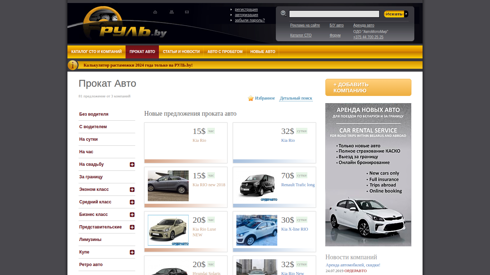Expand the Купе category

point(132,252)
